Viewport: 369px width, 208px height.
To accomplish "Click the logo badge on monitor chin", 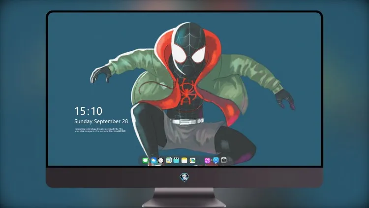I will coord(184,177).
